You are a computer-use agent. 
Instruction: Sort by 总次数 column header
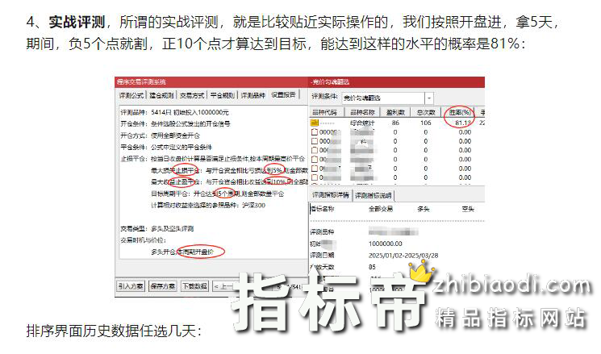point(425,112)
